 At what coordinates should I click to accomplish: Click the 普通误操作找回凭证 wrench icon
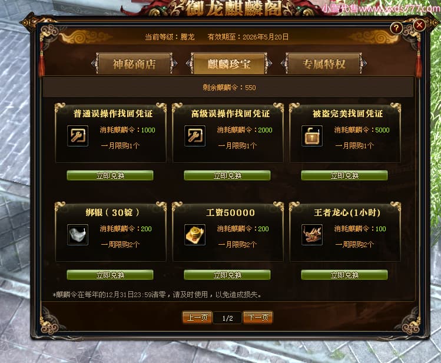(x=78, y=136)
